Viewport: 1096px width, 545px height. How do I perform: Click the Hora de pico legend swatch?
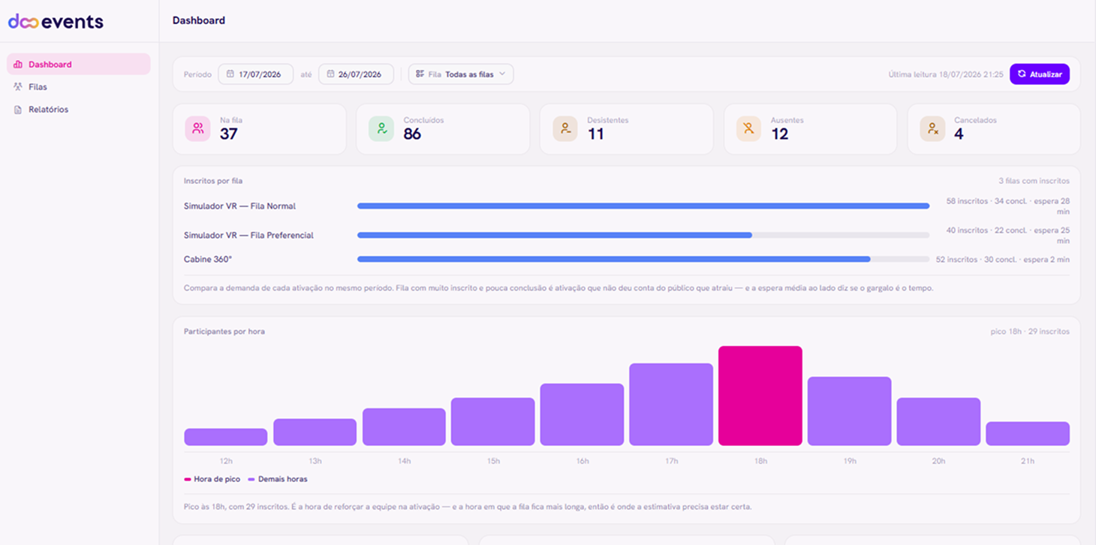188,479
